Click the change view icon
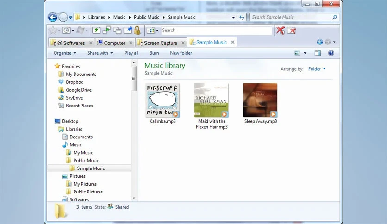This screenshot has width=387, height=224. click(297, 53)
